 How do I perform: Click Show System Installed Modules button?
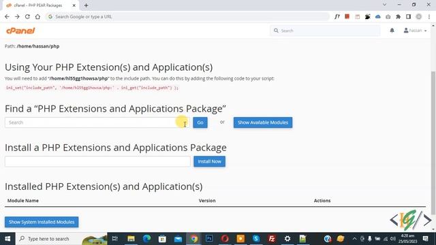(42, 222)
